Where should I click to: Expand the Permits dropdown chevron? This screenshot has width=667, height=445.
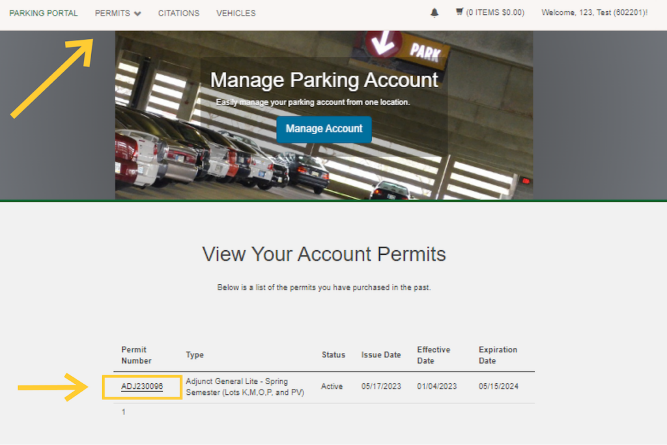point(137,14)
